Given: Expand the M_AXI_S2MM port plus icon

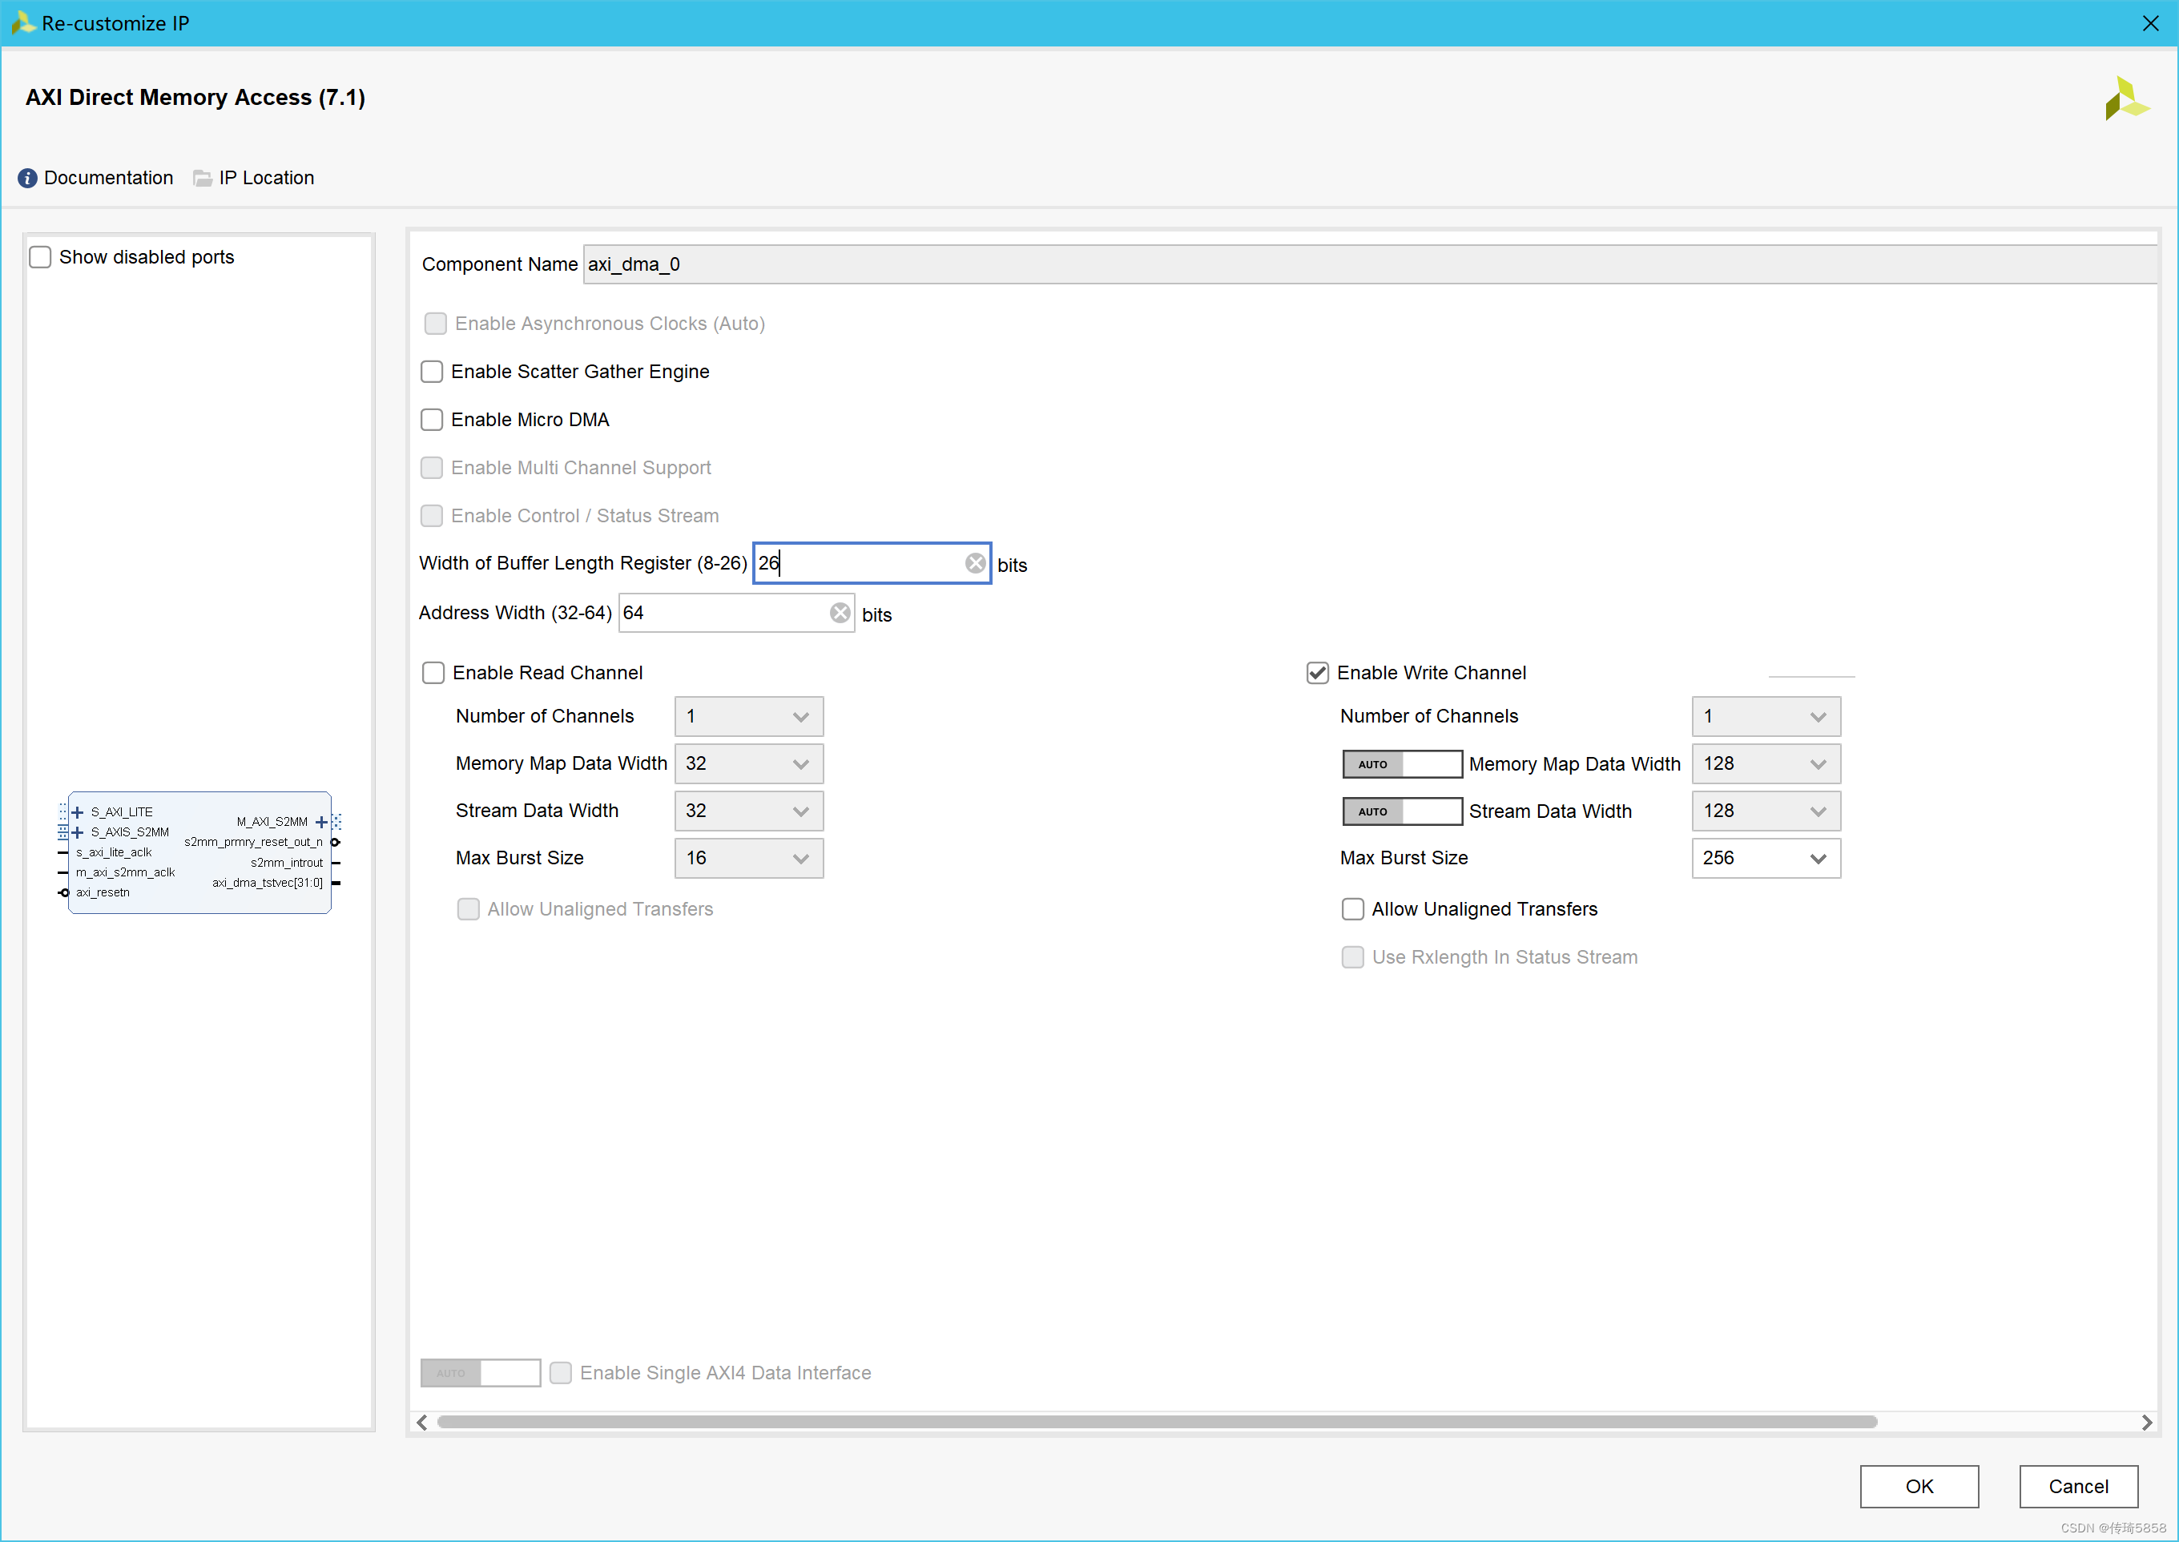Looking at the screenshot, I should click(x=321, y=823).
